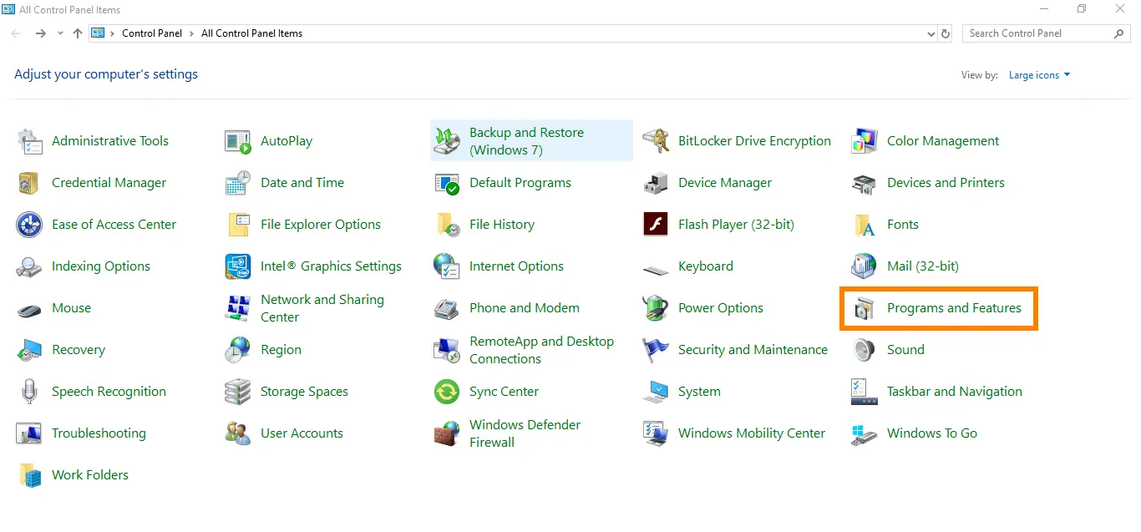Click the Credential Manager safe icon
Viewport: 1141px width, 532px height.
29,183
